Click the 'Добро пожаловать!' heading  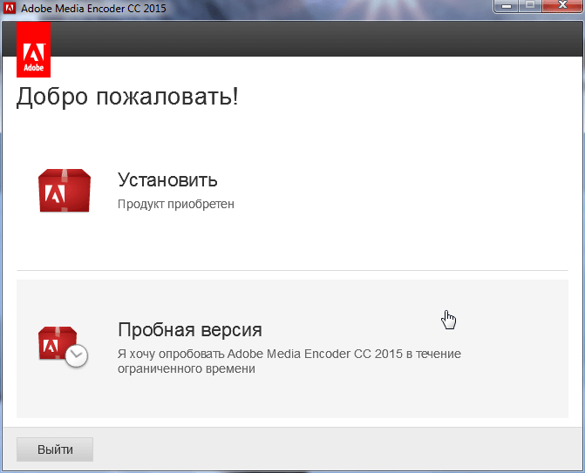tap(127, 97)
